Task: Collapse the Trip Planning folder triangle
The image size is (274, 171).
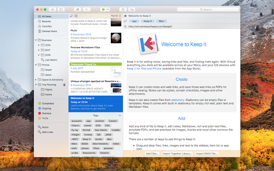Action: click(36, 85)
